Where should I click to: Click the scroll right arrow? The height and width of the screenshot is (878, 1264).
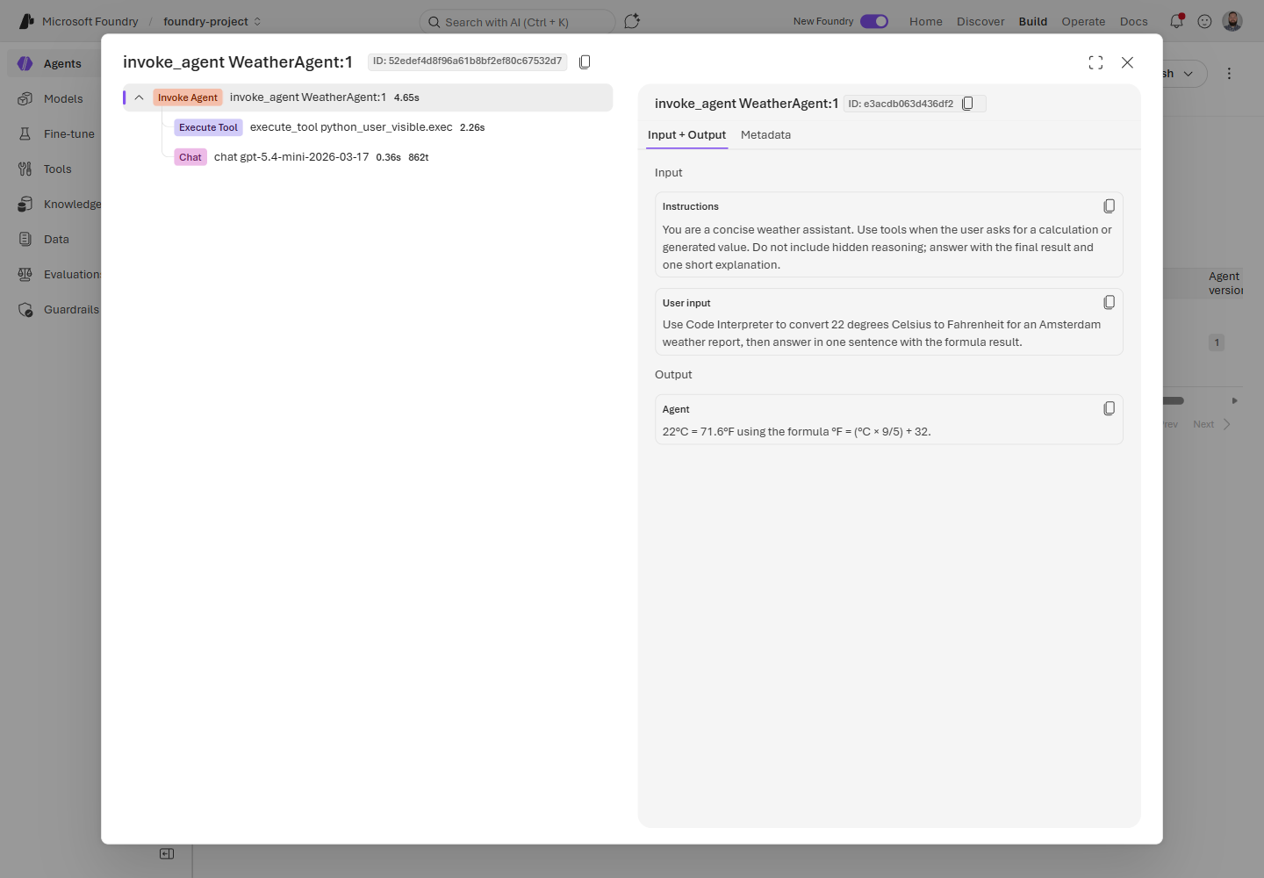(1235, 400)
